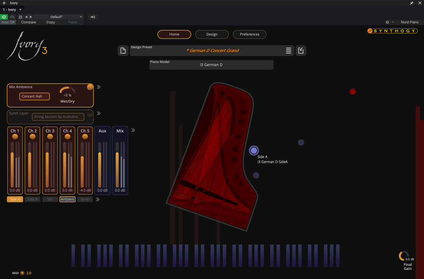Click the preset file page icon in toolbar
This screenshot has width=424, height=279.
point(20,17)
